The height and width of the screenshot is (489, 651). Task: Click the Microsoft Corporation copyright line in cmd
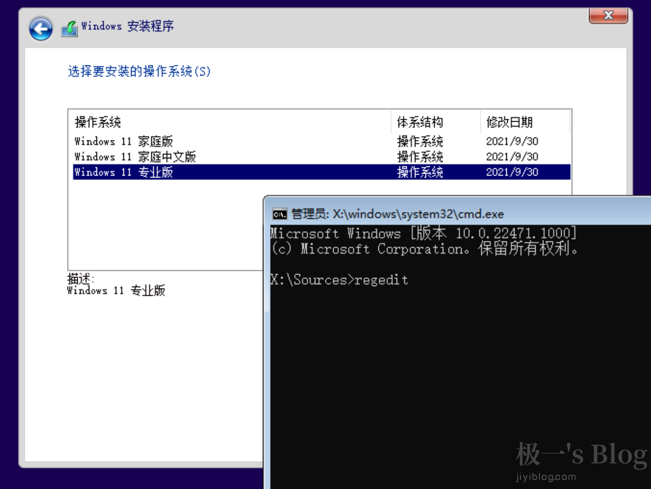click(425, 249)
